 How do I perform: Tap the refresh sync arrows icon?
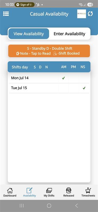tap(90, 14)
